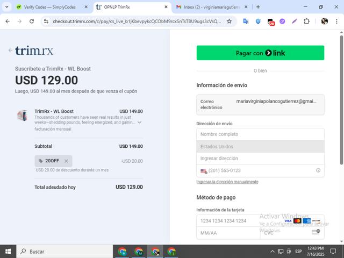
Task: Open a new browser tab
Action: (258, 7)
